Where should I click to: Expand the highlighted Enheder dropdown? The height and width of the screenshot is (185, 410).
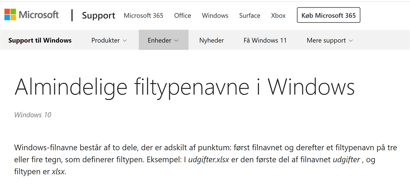click(163, 40)
